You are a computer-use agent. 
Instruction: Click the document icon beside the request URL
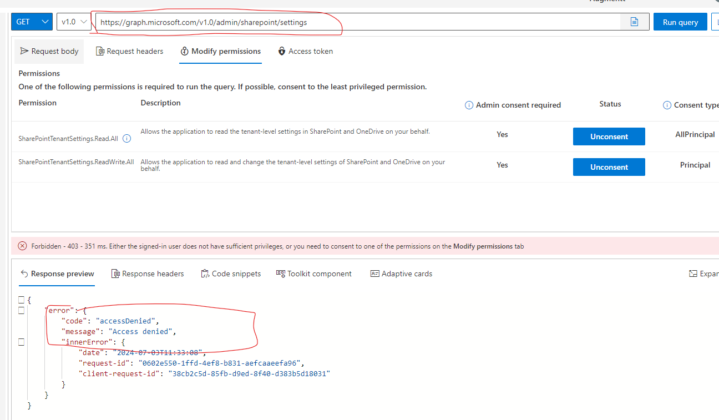[x=634, y=22]
